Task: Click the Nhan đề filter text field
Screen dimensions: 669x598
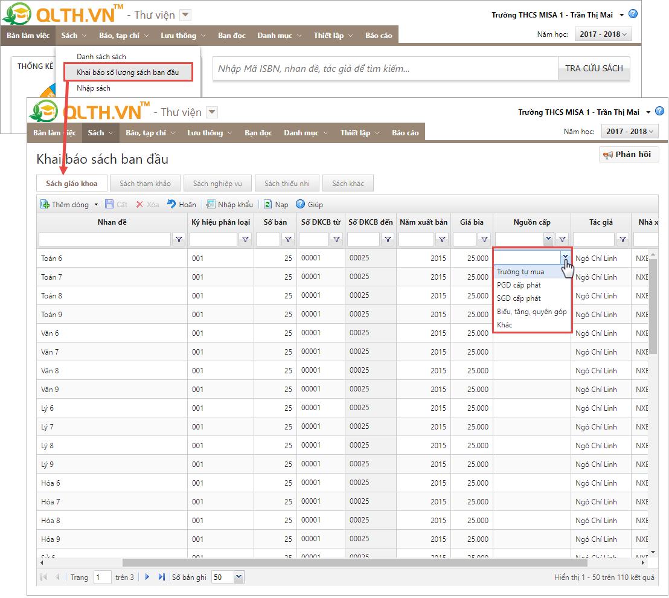Action: click(104, 240)
